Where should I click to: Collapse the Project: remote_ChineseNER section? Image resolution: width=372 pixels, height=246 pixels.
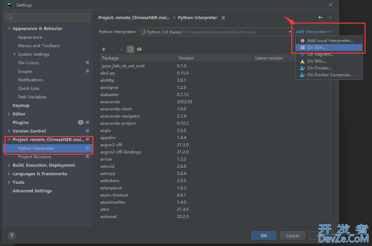coord(9,139)
